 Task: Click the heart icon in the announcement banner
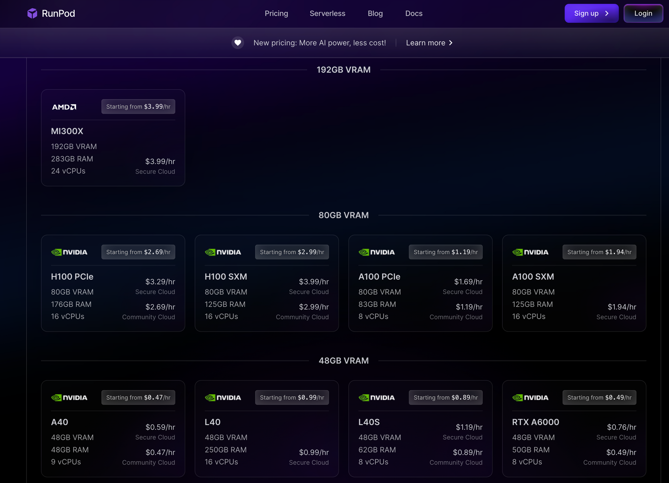237,43
